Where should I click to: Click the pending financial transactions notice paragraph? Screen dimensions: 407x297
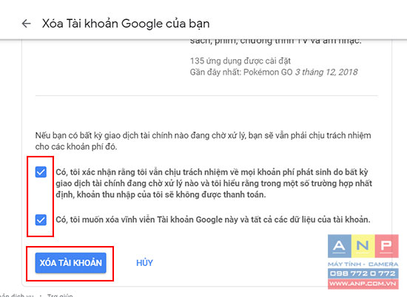point(203,140)
